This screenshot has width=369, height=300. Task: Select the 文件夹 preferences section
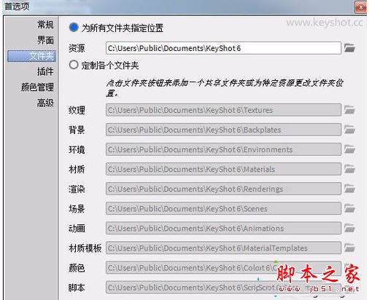click(x=31, y=56)
